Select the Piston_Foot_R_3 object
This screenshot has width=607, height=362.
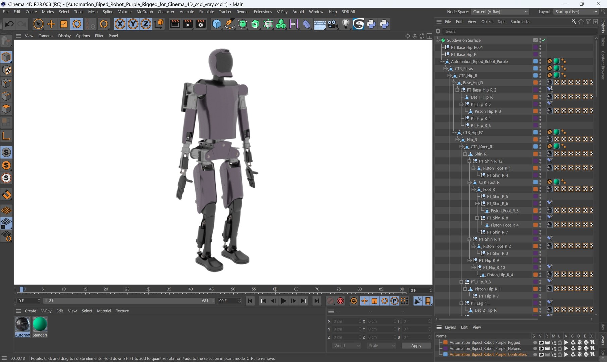(x=504, y=211)
